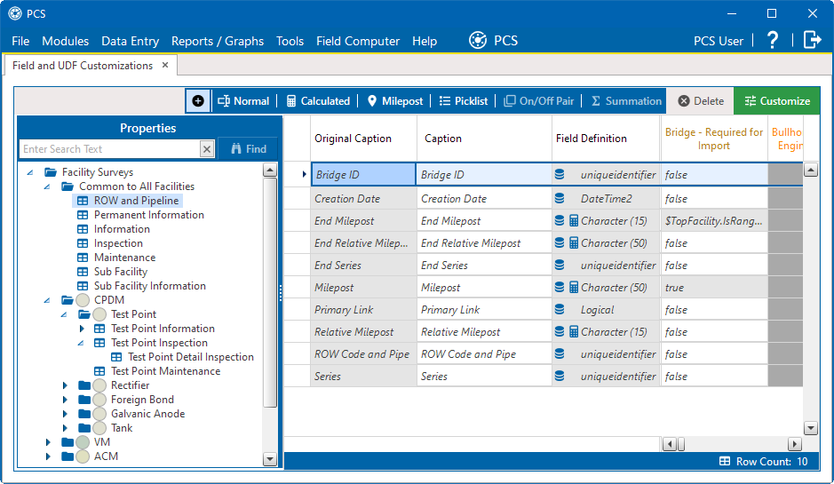
Task: Click the calculator icon in End Milepost row
Action: tap(574, 221)
